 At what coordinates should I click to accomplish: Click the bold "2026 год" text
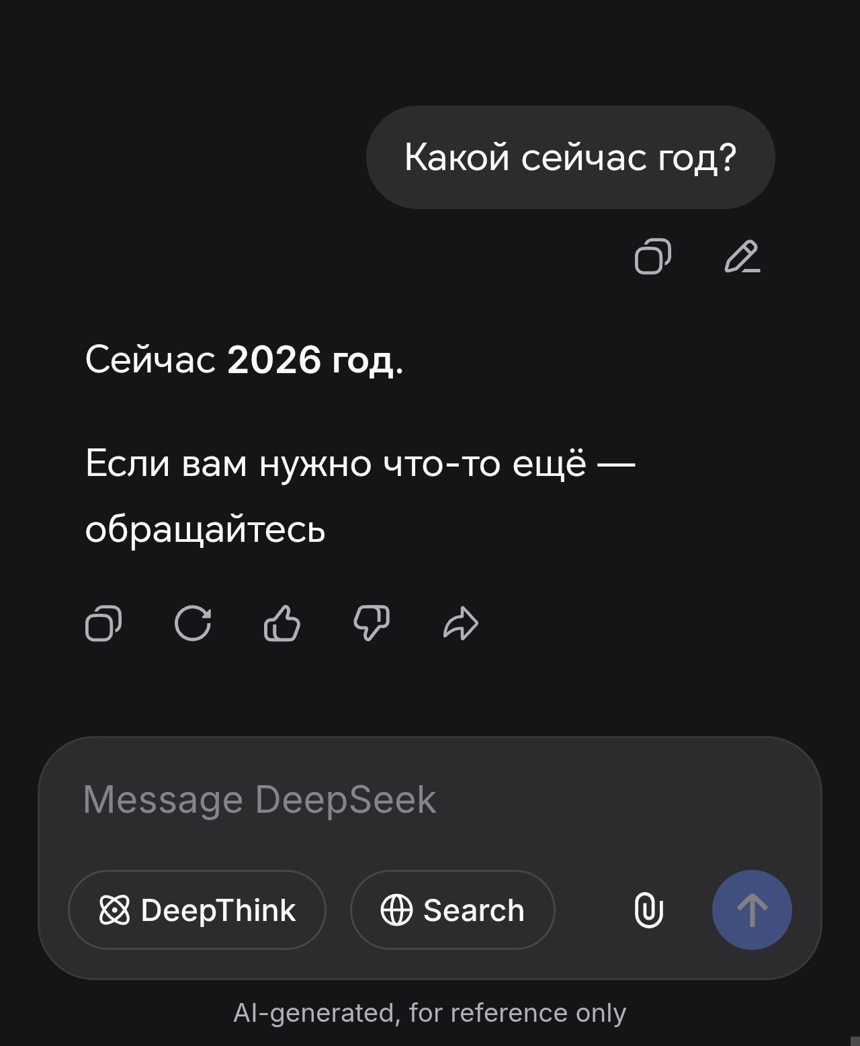click(310, 360)
